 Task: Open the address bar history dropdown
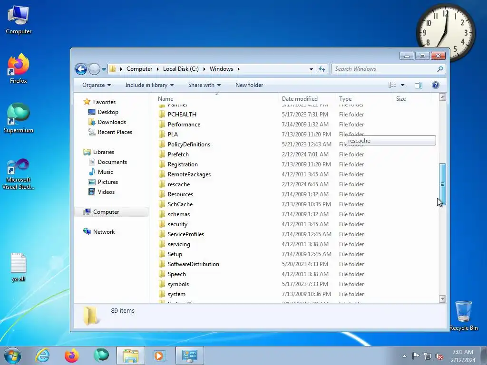pyautogui.click(x=311, y=69)
